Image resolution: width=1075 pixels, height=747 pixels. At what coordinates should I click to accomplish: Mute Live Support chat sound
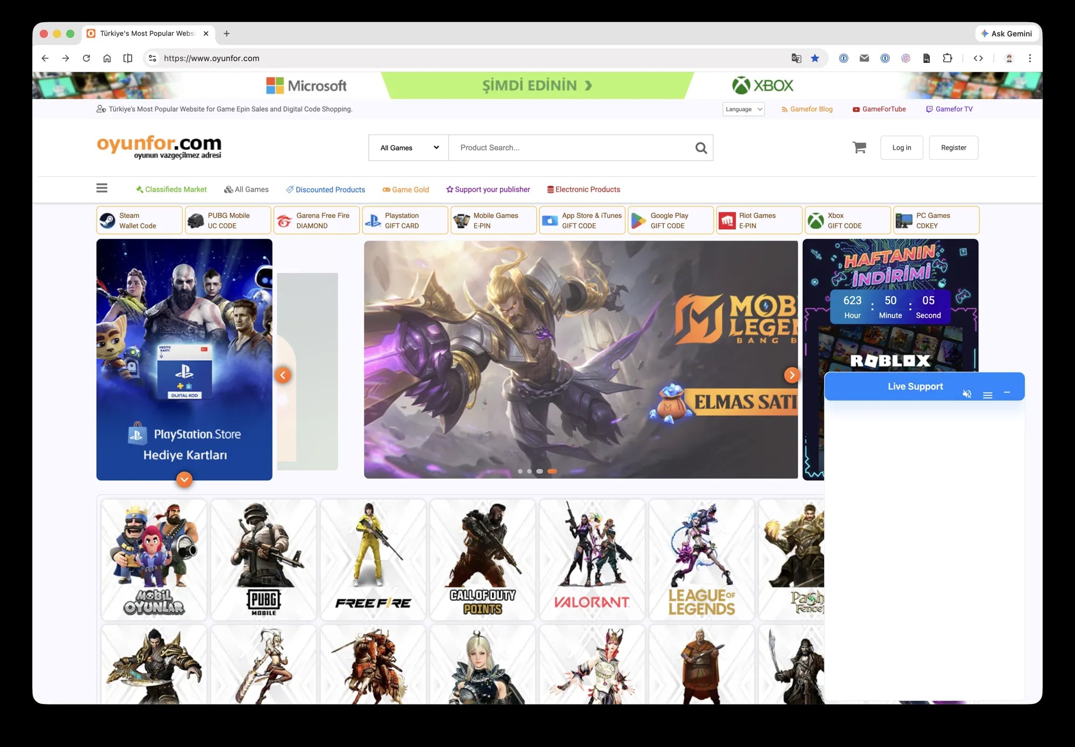tap(967, 394)
